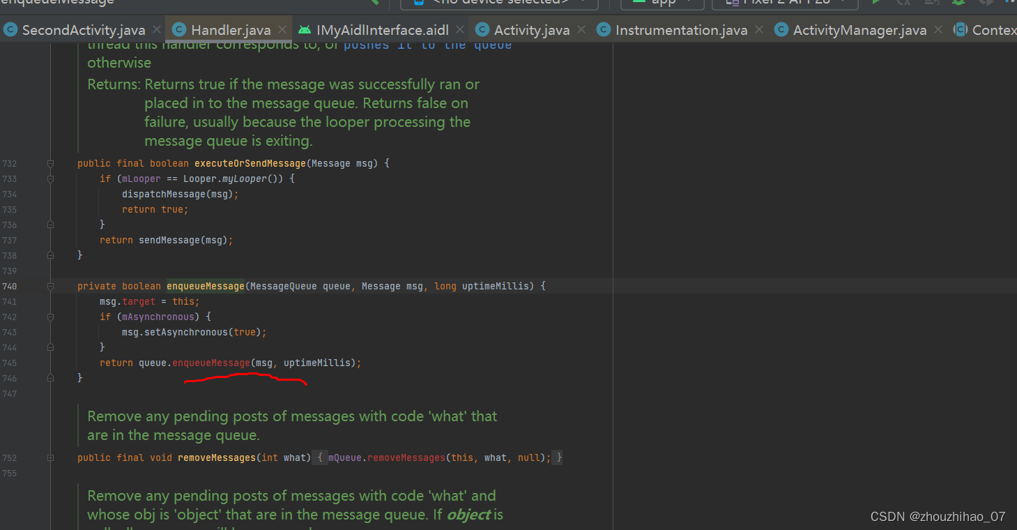Image resolution: width=1017 pixels, height=530 pixels.
Task: Open the device selection dropdown
Action: (499, 3)
